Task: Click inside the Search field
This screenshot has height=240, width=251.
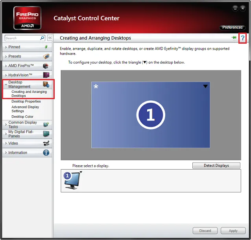Action: (22, 38)
